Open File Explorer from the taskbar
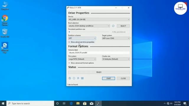The width and height of the screenshot is (189, 106). tap(78, 103)
